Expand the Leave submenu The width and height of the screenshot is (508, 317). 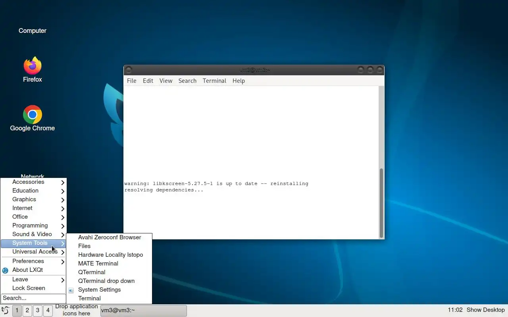click(x=33, y=279)
